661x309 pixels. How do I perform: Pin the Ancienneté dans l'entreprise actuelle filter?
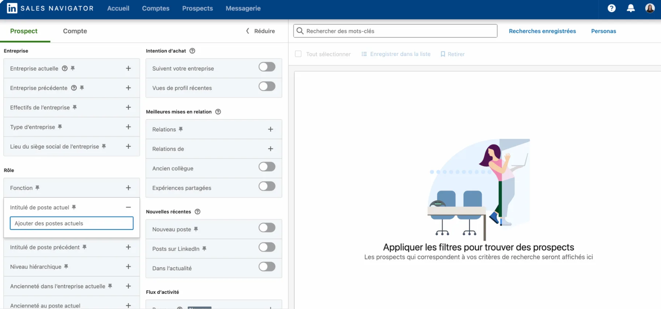tap(110, 286)
